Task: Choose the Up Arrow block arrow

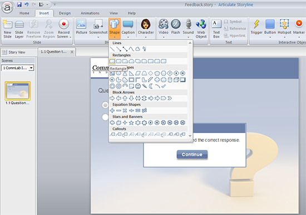Action: [x=125, y=98]
